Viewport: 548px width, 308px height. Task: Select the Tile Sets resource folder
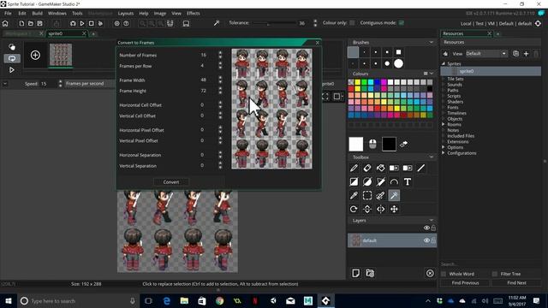456,79
